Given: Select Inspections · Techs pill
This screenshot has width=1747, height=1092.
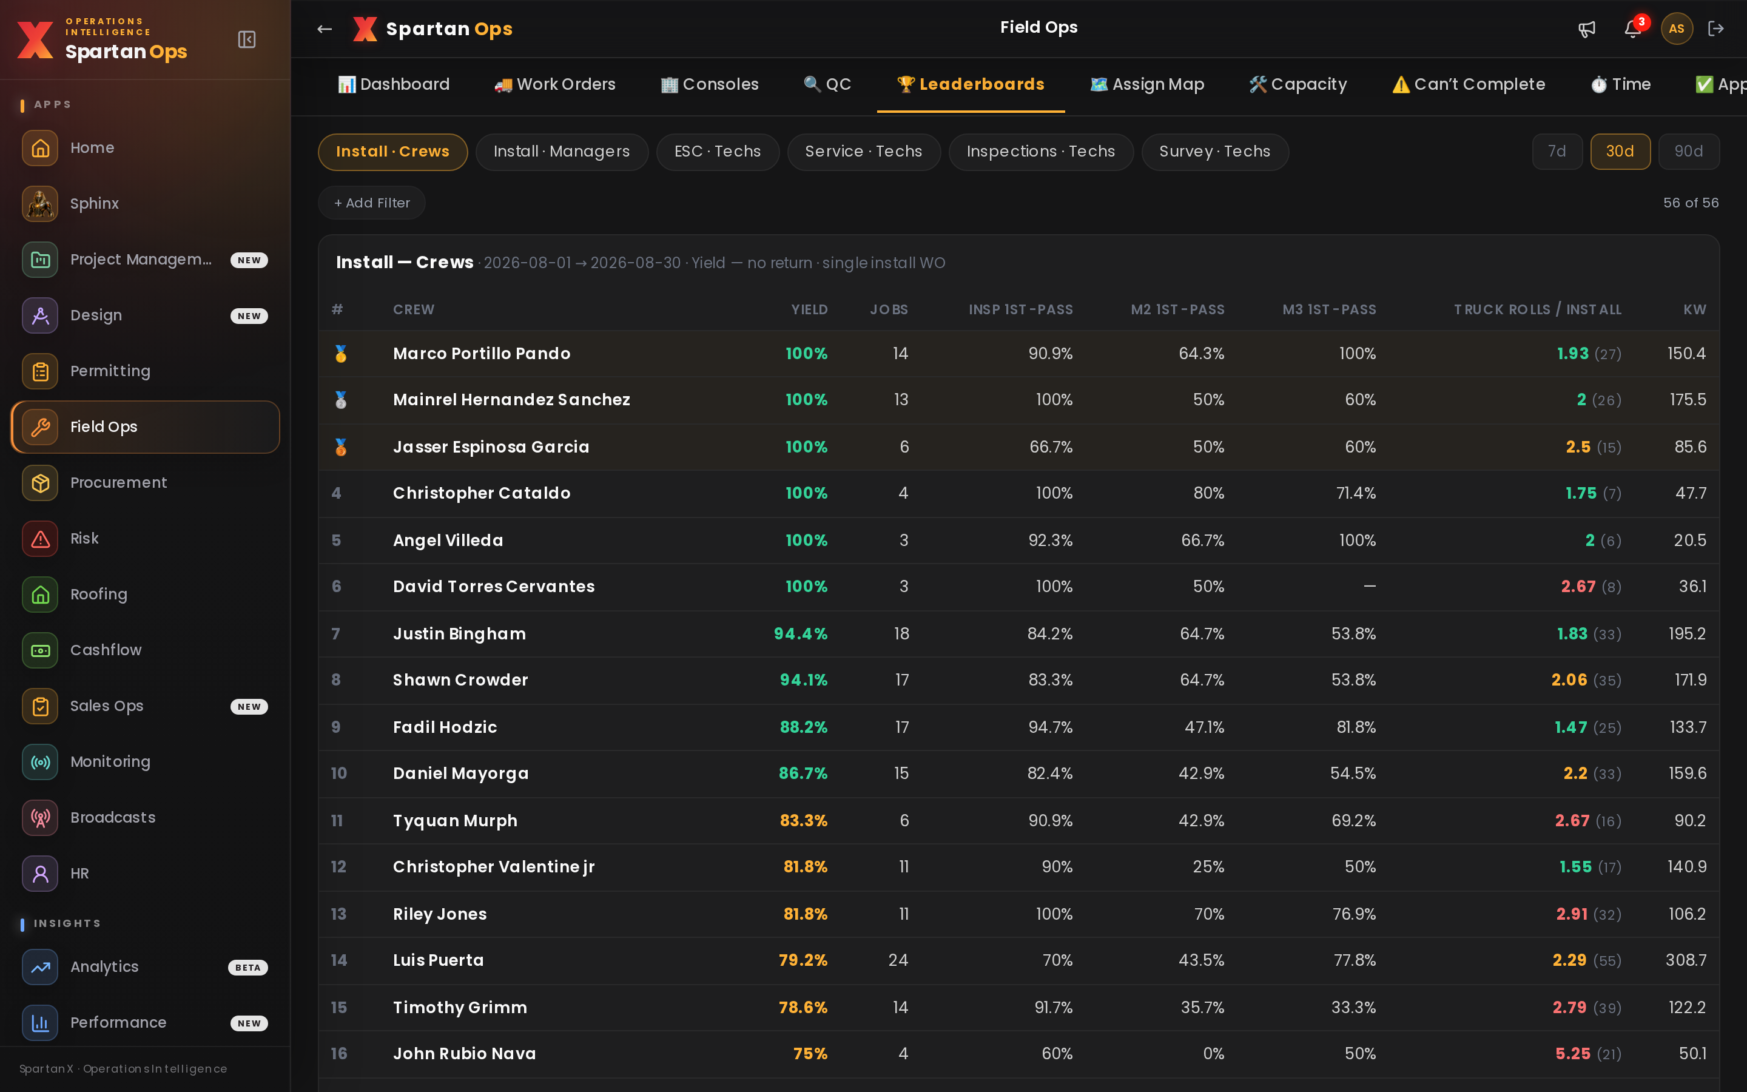Looking at the screenshot, I should [x=1041, y=152].
